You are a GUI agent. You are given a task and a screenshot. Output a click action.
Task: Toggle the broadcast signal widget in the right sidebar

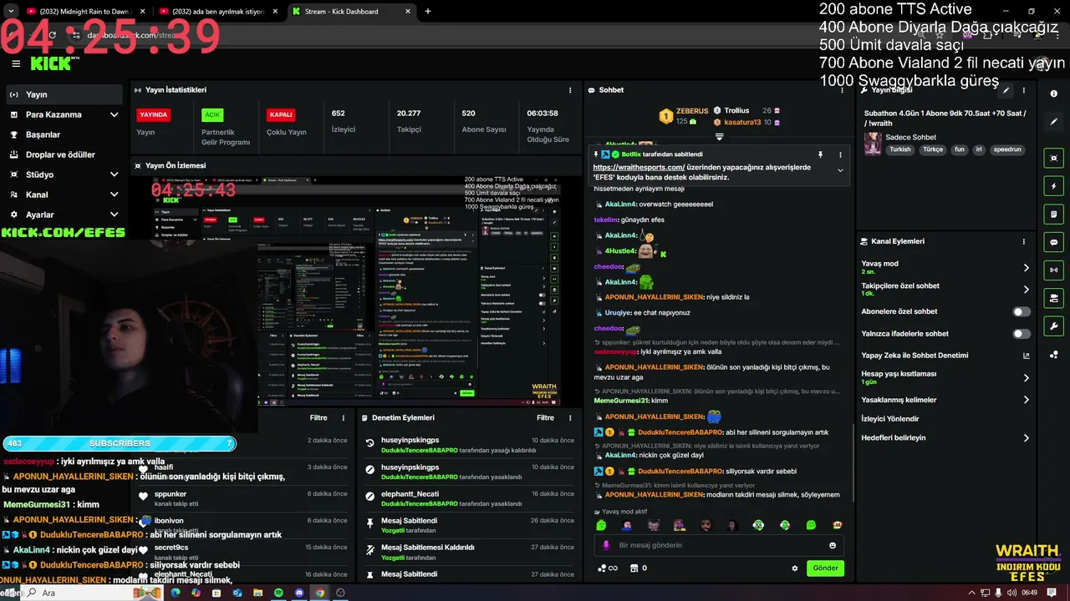coord(1054,270)
